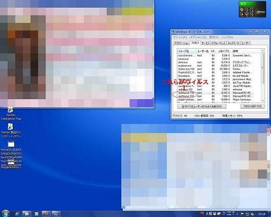Select the dwm.exe process row

tap(219, 62)
